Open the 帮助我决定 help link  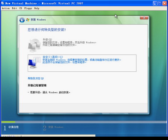(36, 78)
